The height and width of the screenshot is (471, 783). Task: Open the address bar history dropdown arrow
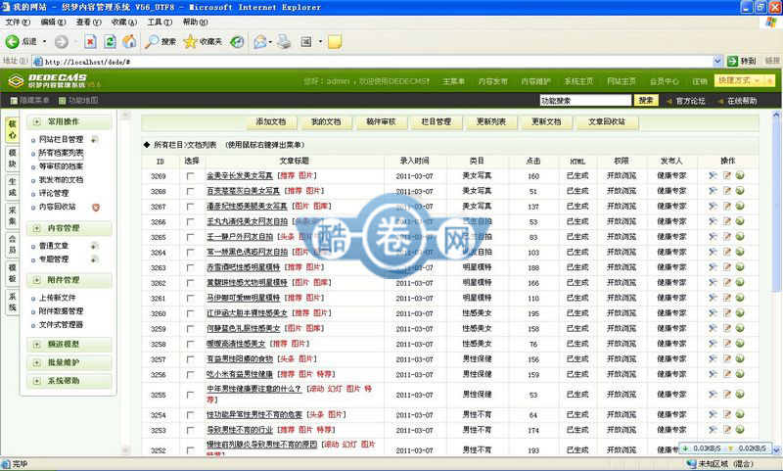(717, 62)
